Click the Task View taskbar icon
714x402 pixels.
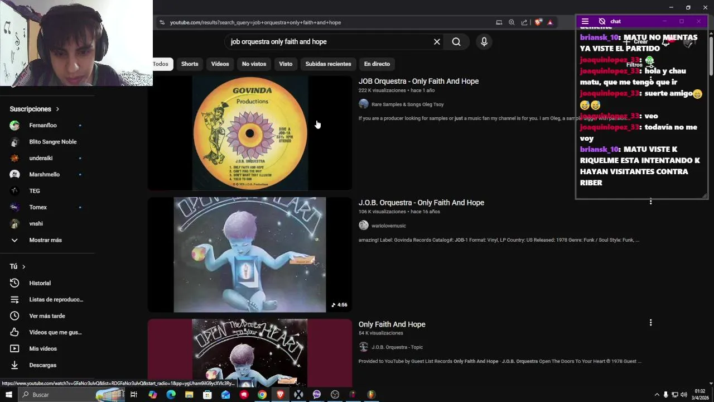pyautogui.click(x=134, y=395)
